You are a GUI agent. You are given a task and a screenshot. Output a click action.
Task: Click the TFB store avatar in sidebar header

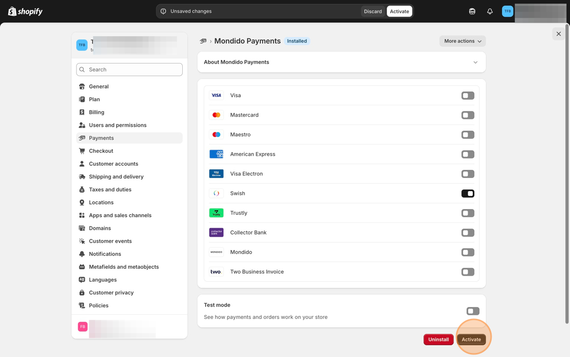[82, 45]
